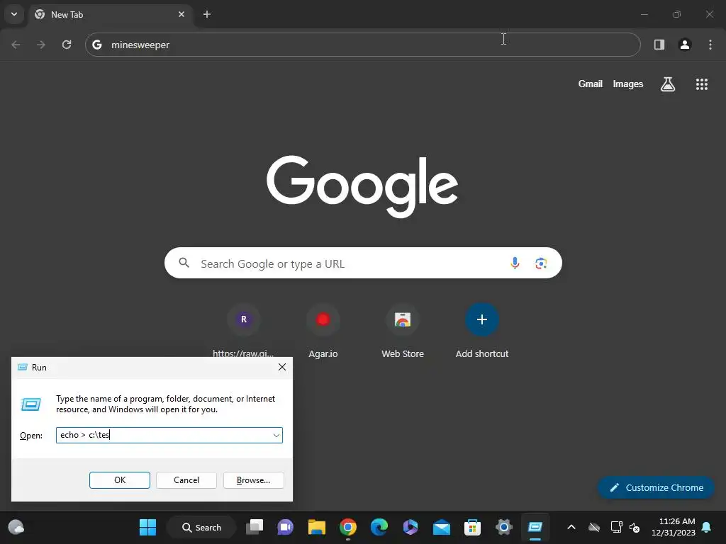Open Search Labs flask icon
The image size is (726, 544).
coord(668,84)
